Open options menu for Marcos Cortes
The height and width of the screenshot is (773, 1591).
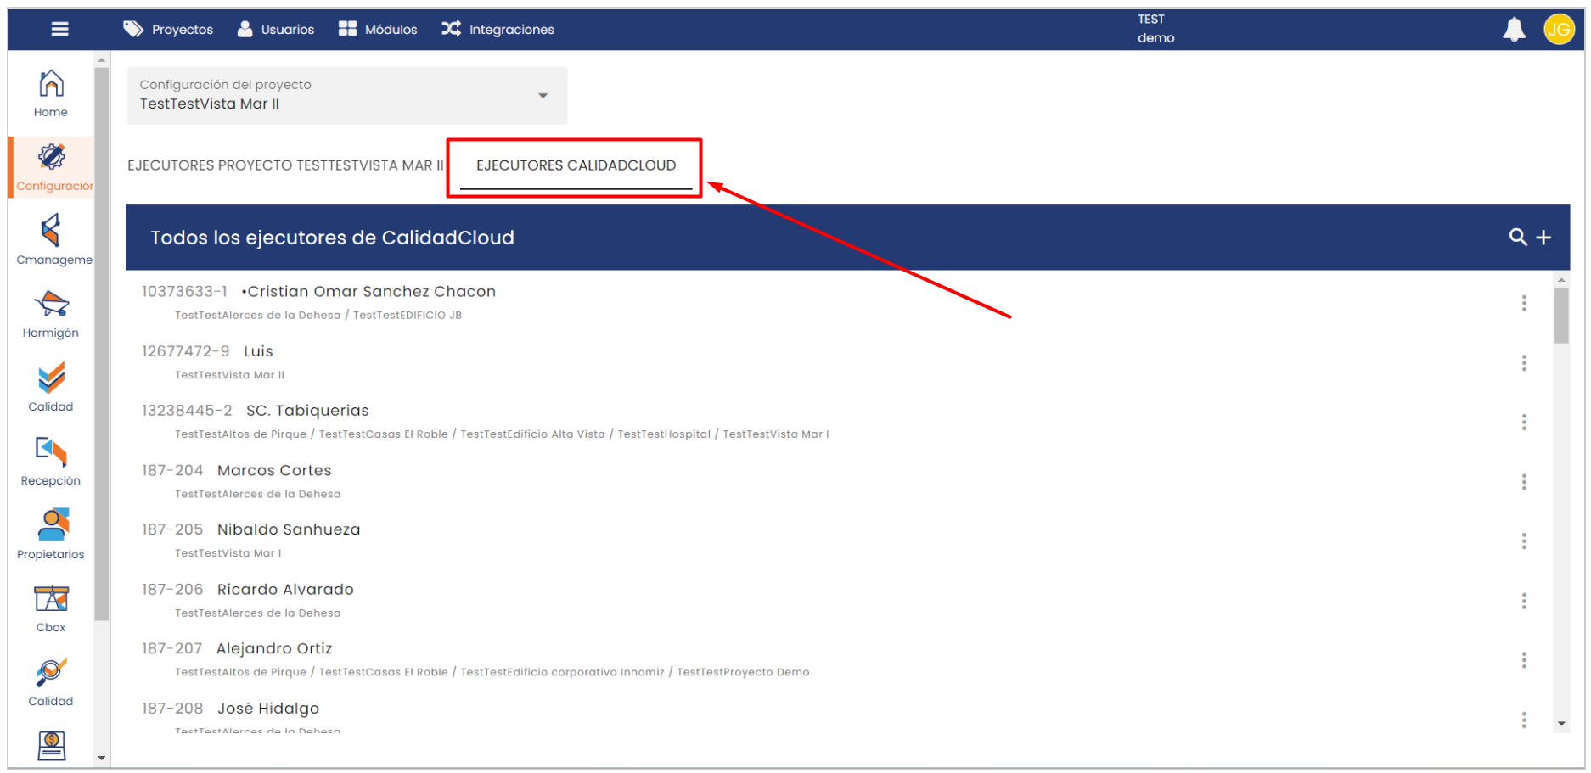point(1524,482)
